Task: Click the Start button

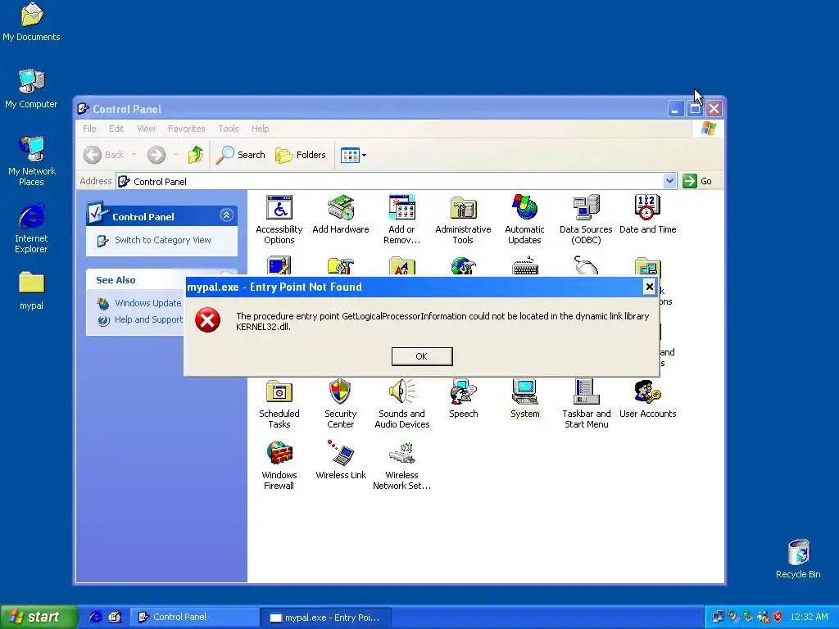Action: [x=39, y=618]
